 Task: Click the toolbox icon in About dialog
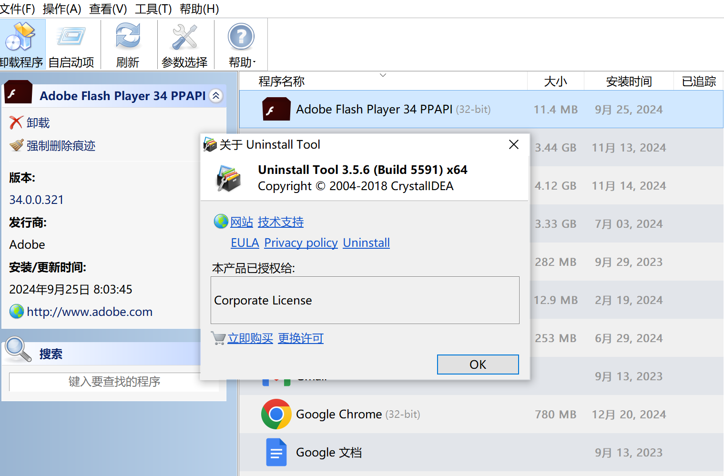(x=229, y=178)
